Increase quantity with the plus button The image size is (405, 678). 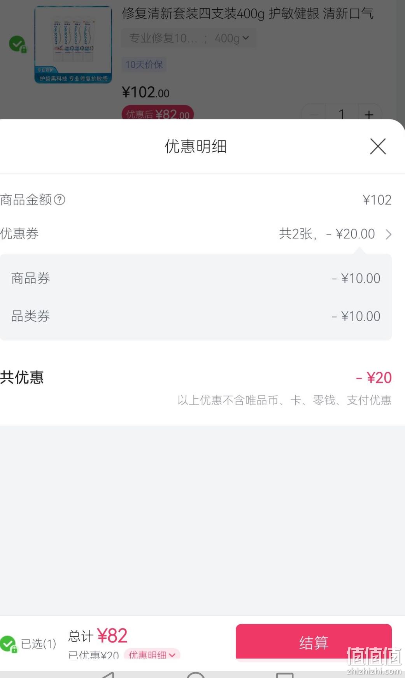pyautogui.click(x=369, y=114)
